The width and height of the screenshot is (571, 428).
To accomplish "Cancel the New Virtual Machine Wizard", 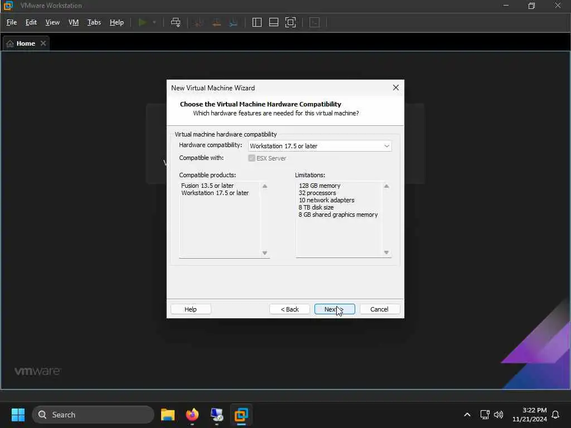I will pyautogui.click(x=379, y=309).
